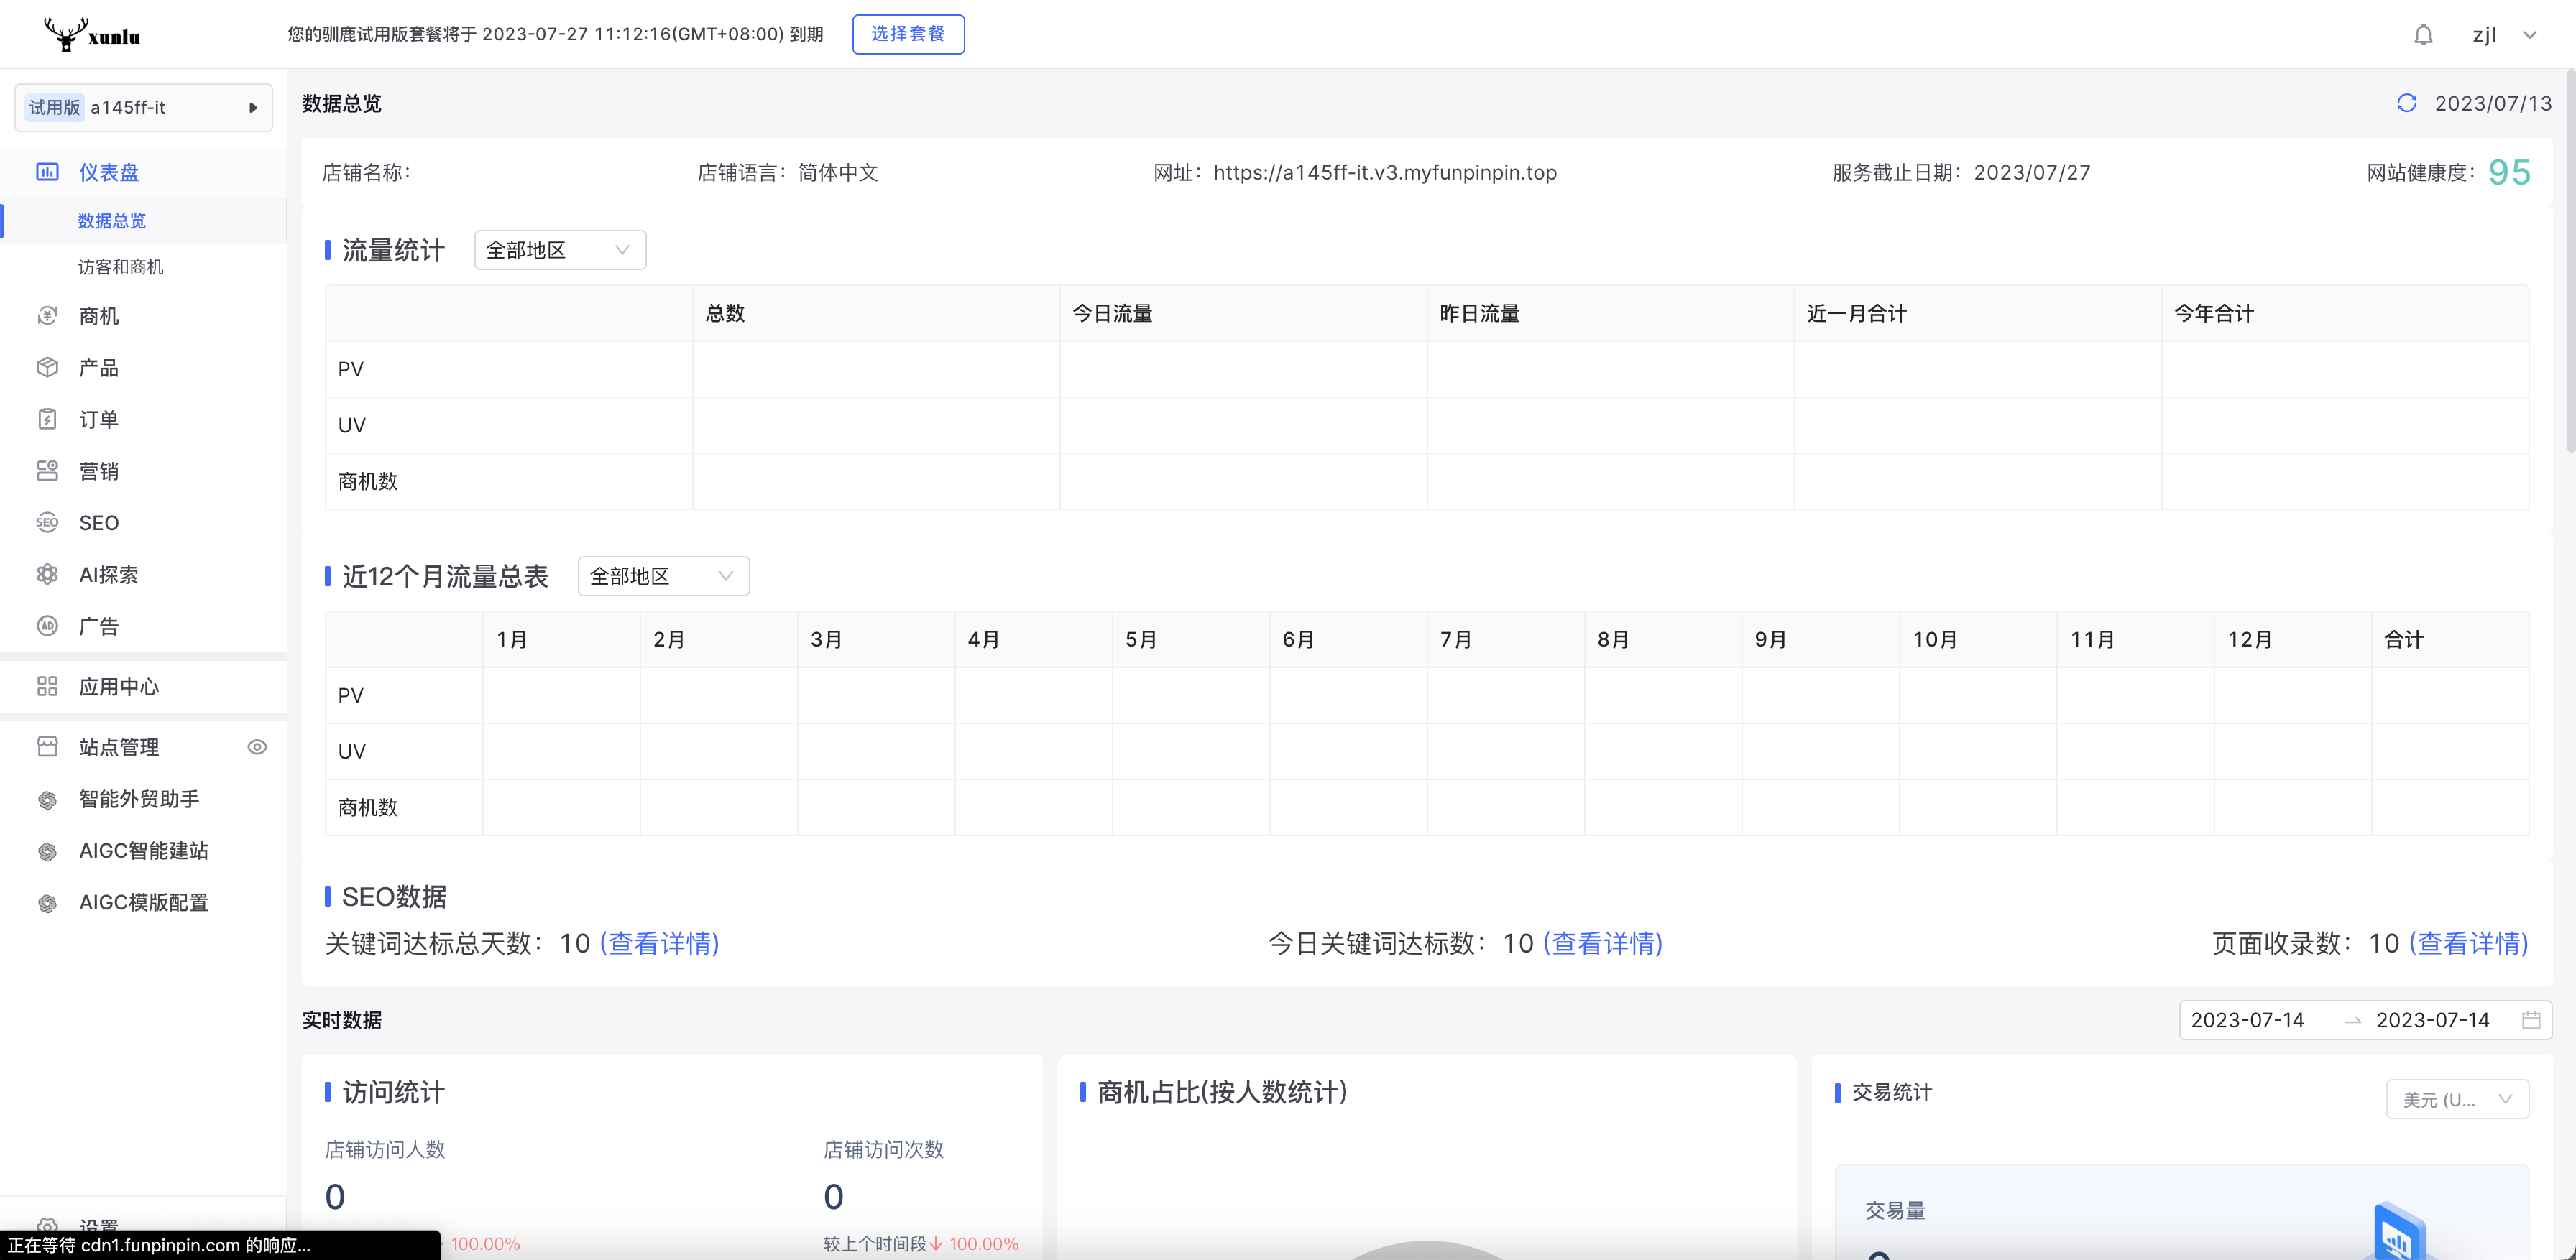This screenshot has width=2576, height=1260.
Task: Click the 订单 clipboard icon
Action: click(x=47, y=420)
